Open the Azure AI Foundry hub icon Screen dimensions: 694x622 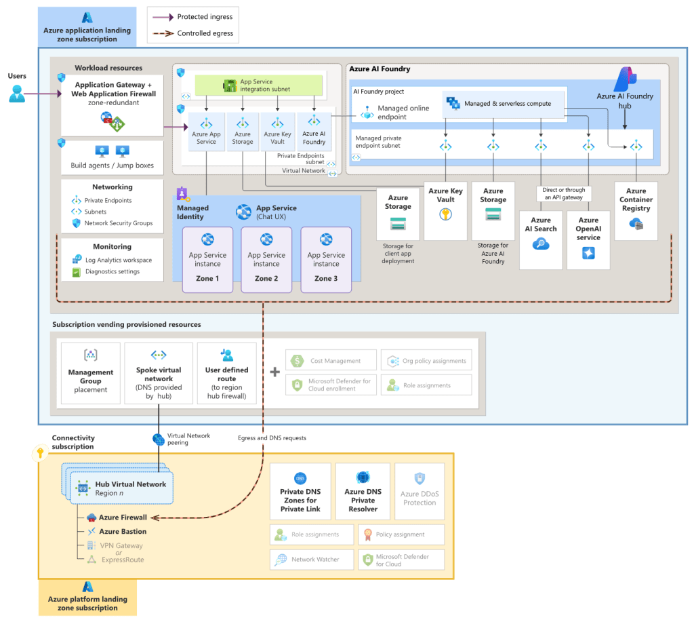click(625, 78)
